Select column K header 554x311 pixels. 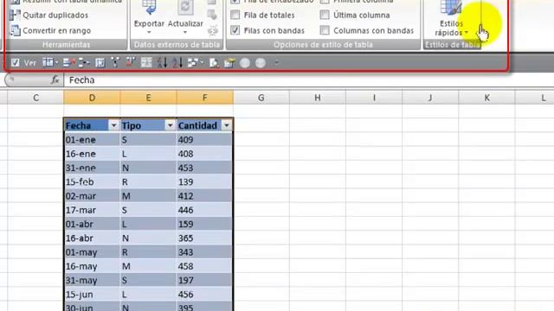(x=486, y=98)
